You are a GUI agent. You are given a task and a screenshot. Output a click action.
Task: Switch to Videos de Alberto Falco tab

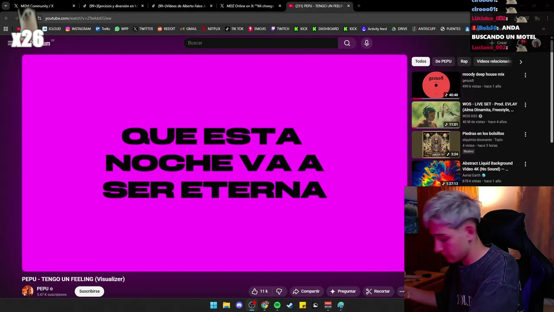pyautogui.click(x=181, y=6)
